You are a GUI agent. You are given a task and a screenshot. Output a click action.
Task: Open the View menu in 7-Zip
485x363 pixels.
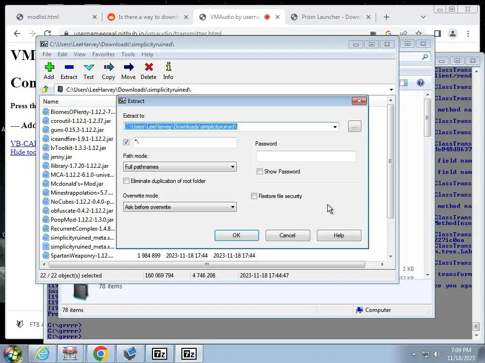point(80,54)
